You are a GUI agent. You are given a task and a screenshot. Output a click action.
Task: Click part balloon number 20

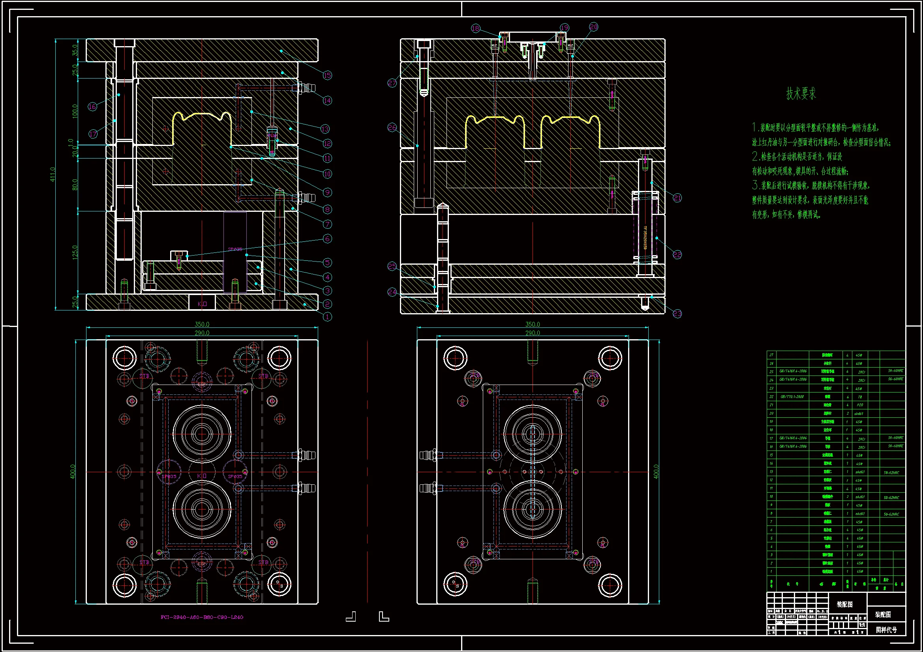594,27
